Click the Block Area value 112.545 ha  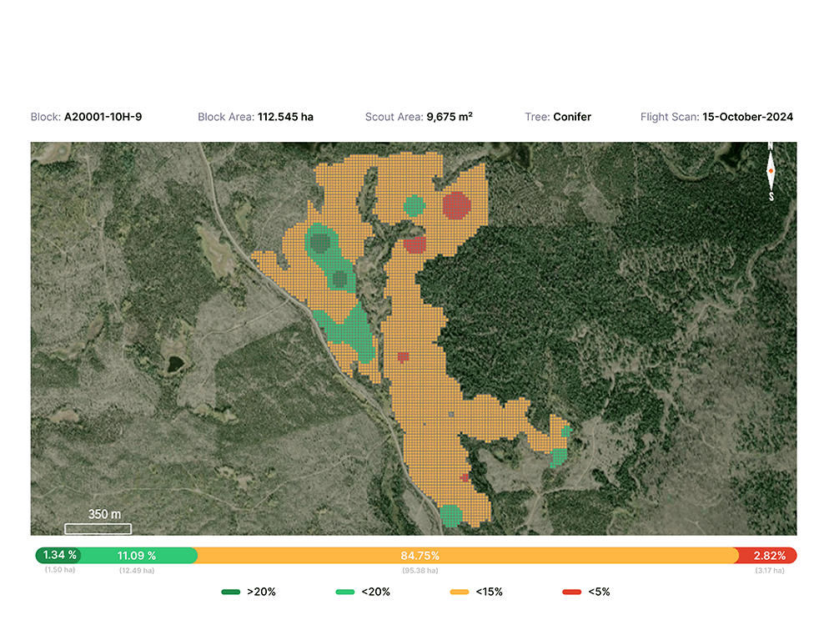285,117
